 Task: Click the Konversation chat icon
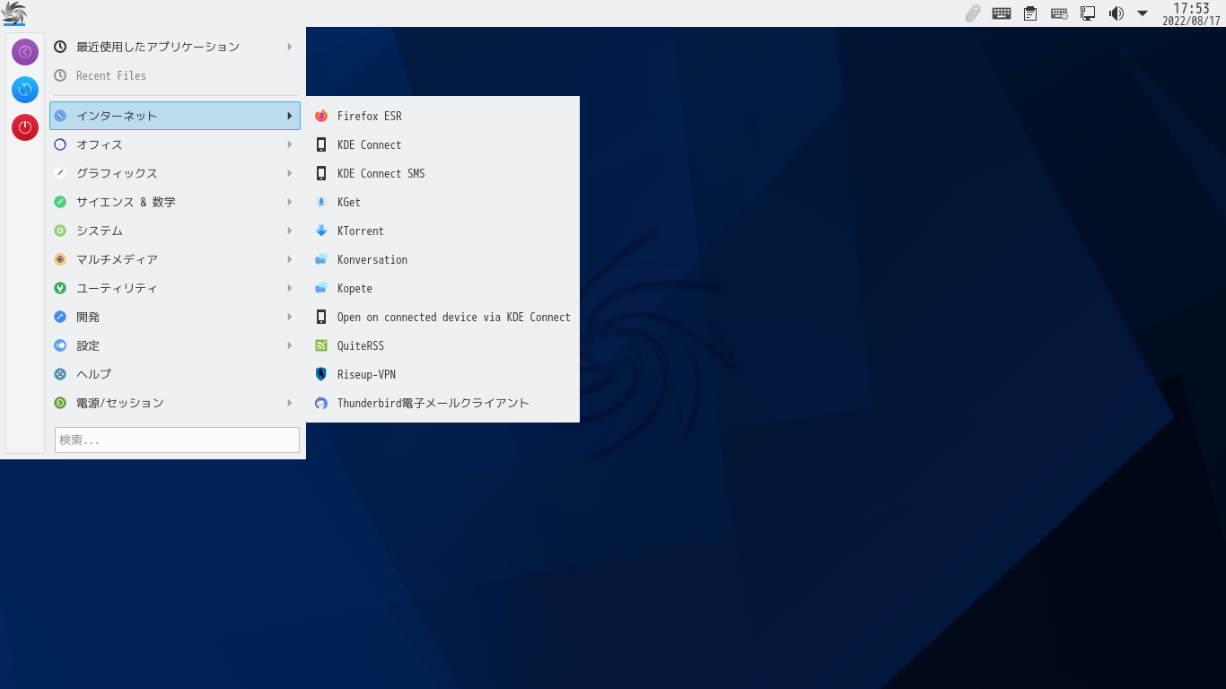[x=321, y=259]
